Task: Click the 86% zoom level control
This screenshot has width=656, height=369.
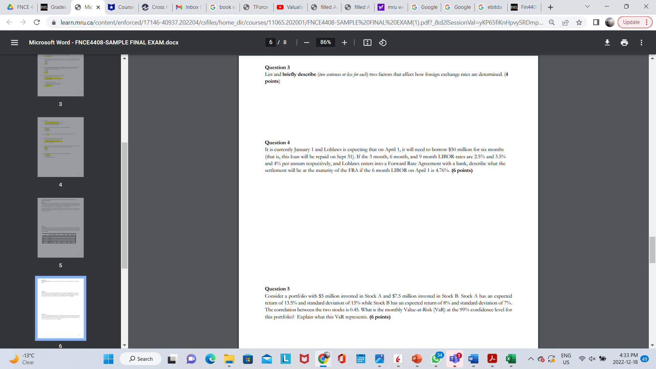Action: (325, 42)
